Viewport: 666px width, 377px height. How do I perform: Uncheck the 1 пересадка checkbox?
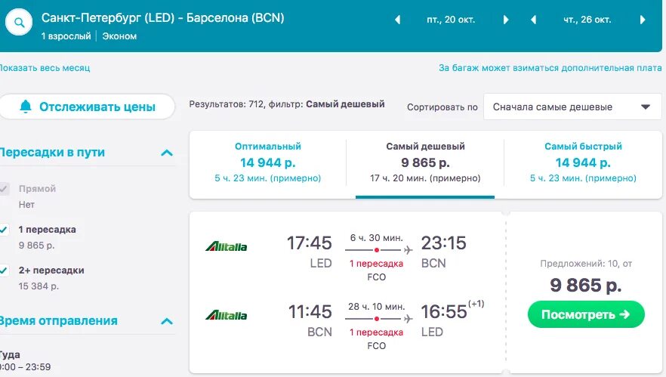click(x=5, y=230)
